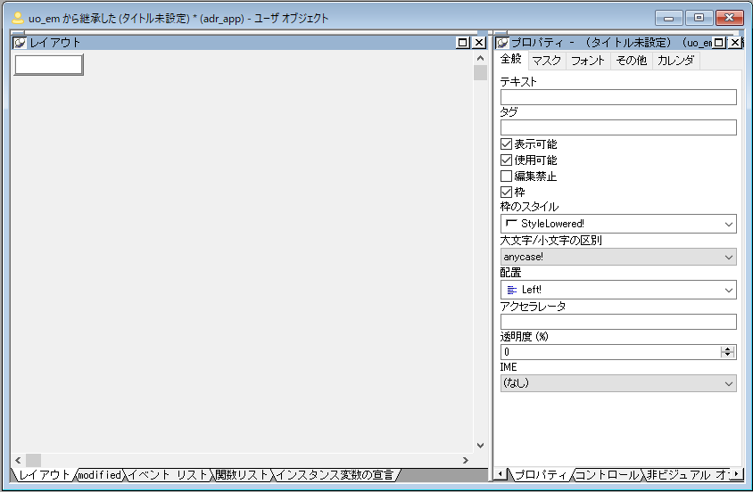This screenshot has width=753, height=492.
Task: Maximize the Layout (レイアウト) pane
Action: tap(462, 43)
